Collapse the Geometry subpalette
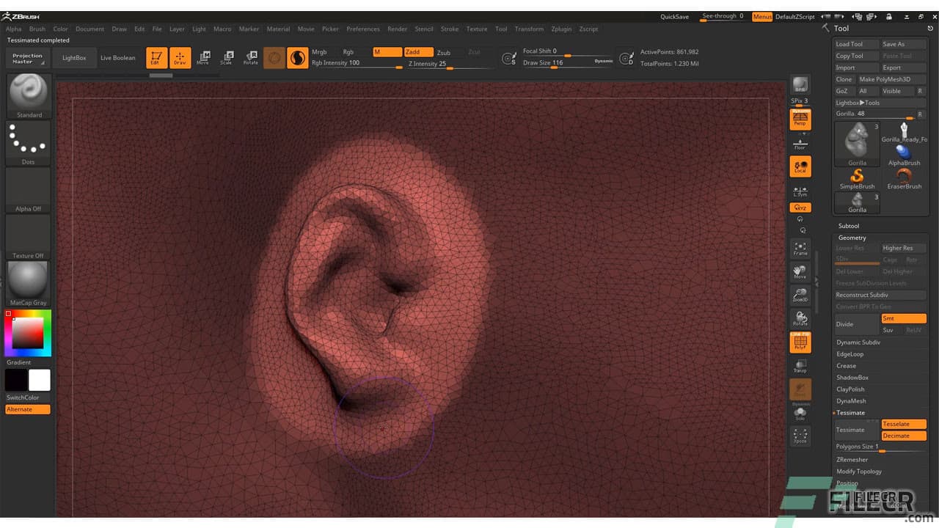The width and height of the screenshot is (939, 528). (x=851, y=237)
